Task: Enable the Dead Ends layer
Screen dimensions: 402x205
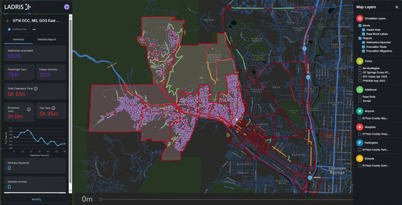Action: click(359, 97)
